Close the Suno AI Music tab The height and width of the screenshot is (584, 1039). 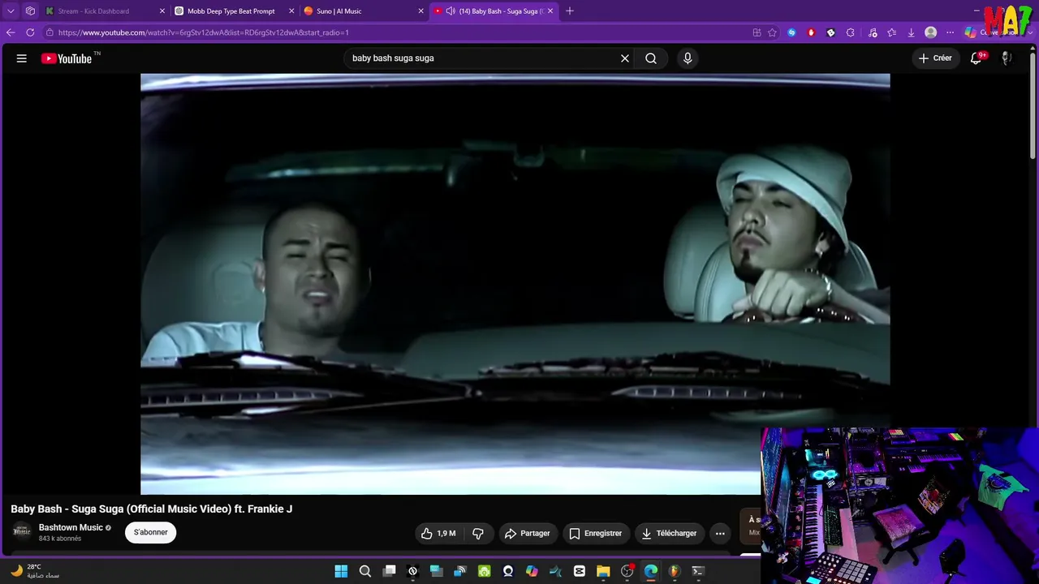(420, 11)
